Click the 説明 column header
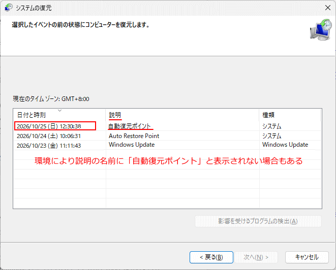This screenshot has height=270, width=336. [x=182, y=115]
